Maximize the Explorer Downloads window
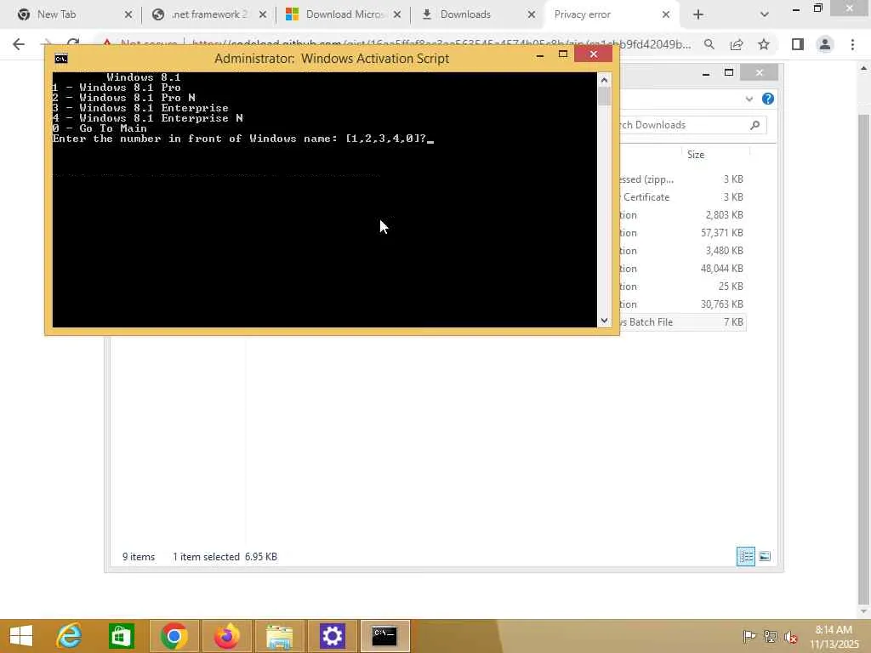Screen dimensions: 871x653 click(729, 73)
